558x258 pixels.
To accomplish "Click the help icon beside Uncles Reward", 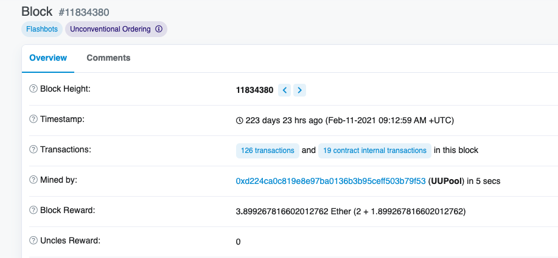I will tap(33, 240).
